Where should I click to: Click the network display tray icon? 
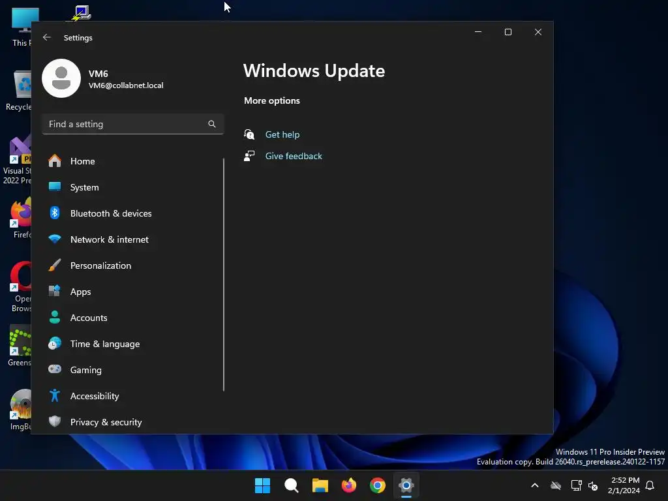576,485
